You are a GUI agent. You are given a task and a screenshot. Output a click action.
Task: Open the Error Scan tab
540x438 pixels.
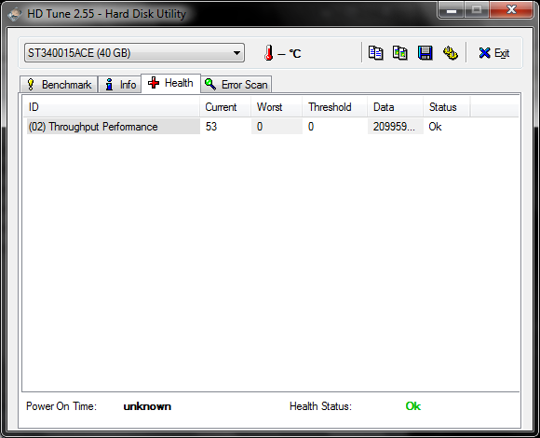(x=236, y=85)
